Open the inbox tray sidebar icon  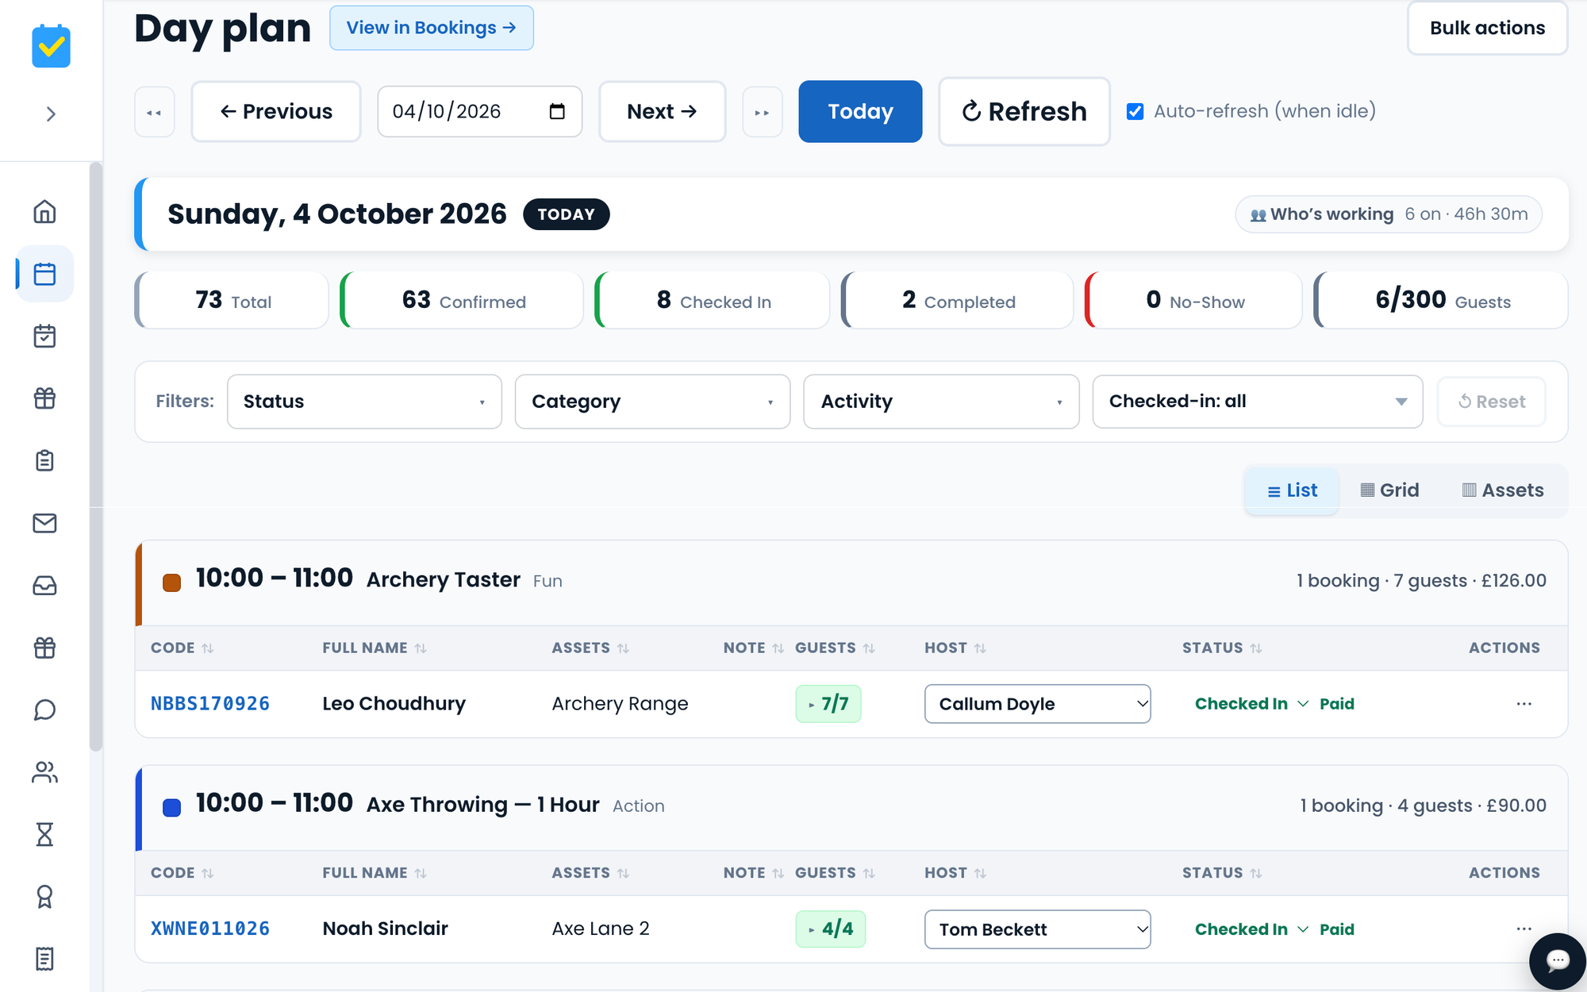44,586
